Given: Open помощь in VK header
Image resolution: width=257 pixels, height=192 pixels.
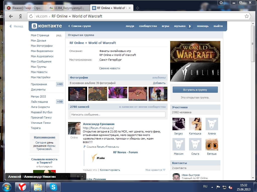Looking at the screenshot, I should [x=203, y=26].
